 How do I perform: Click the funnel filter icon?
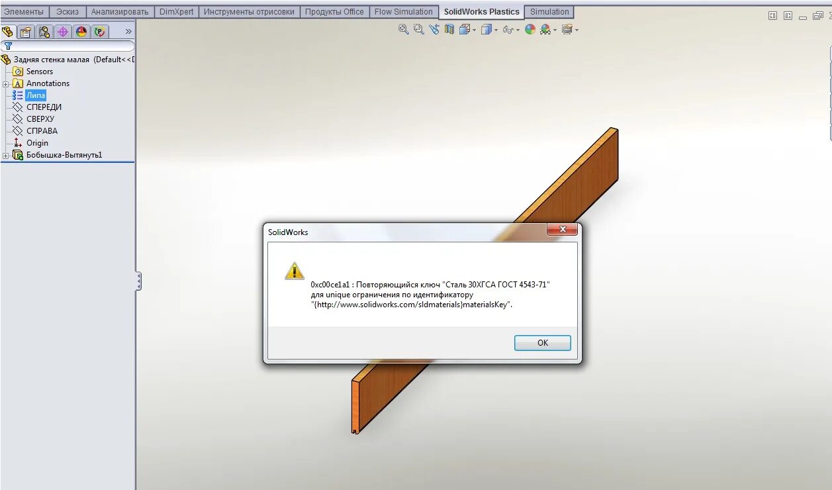pos(8,46)
